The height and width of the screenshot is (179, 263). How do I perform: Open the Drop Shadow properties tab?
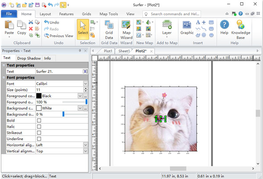29,58
